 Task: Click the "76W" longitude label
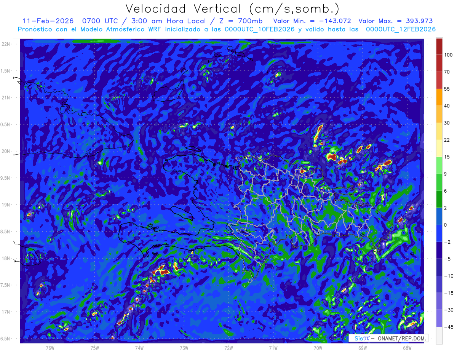tap(50, 347)
